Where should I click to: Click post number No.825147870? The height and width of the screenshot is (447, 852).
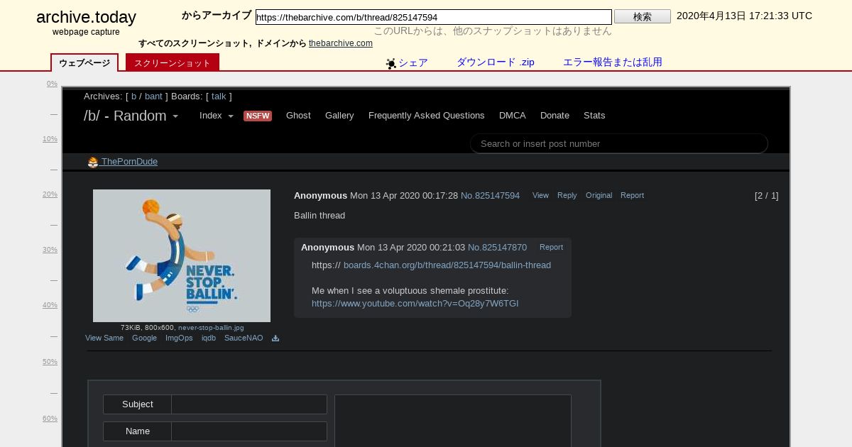(x=497, y=248)
